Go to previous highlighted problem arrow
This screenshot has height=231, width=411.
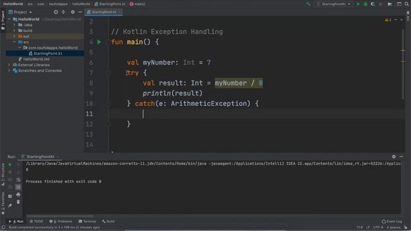pos(396,20)
